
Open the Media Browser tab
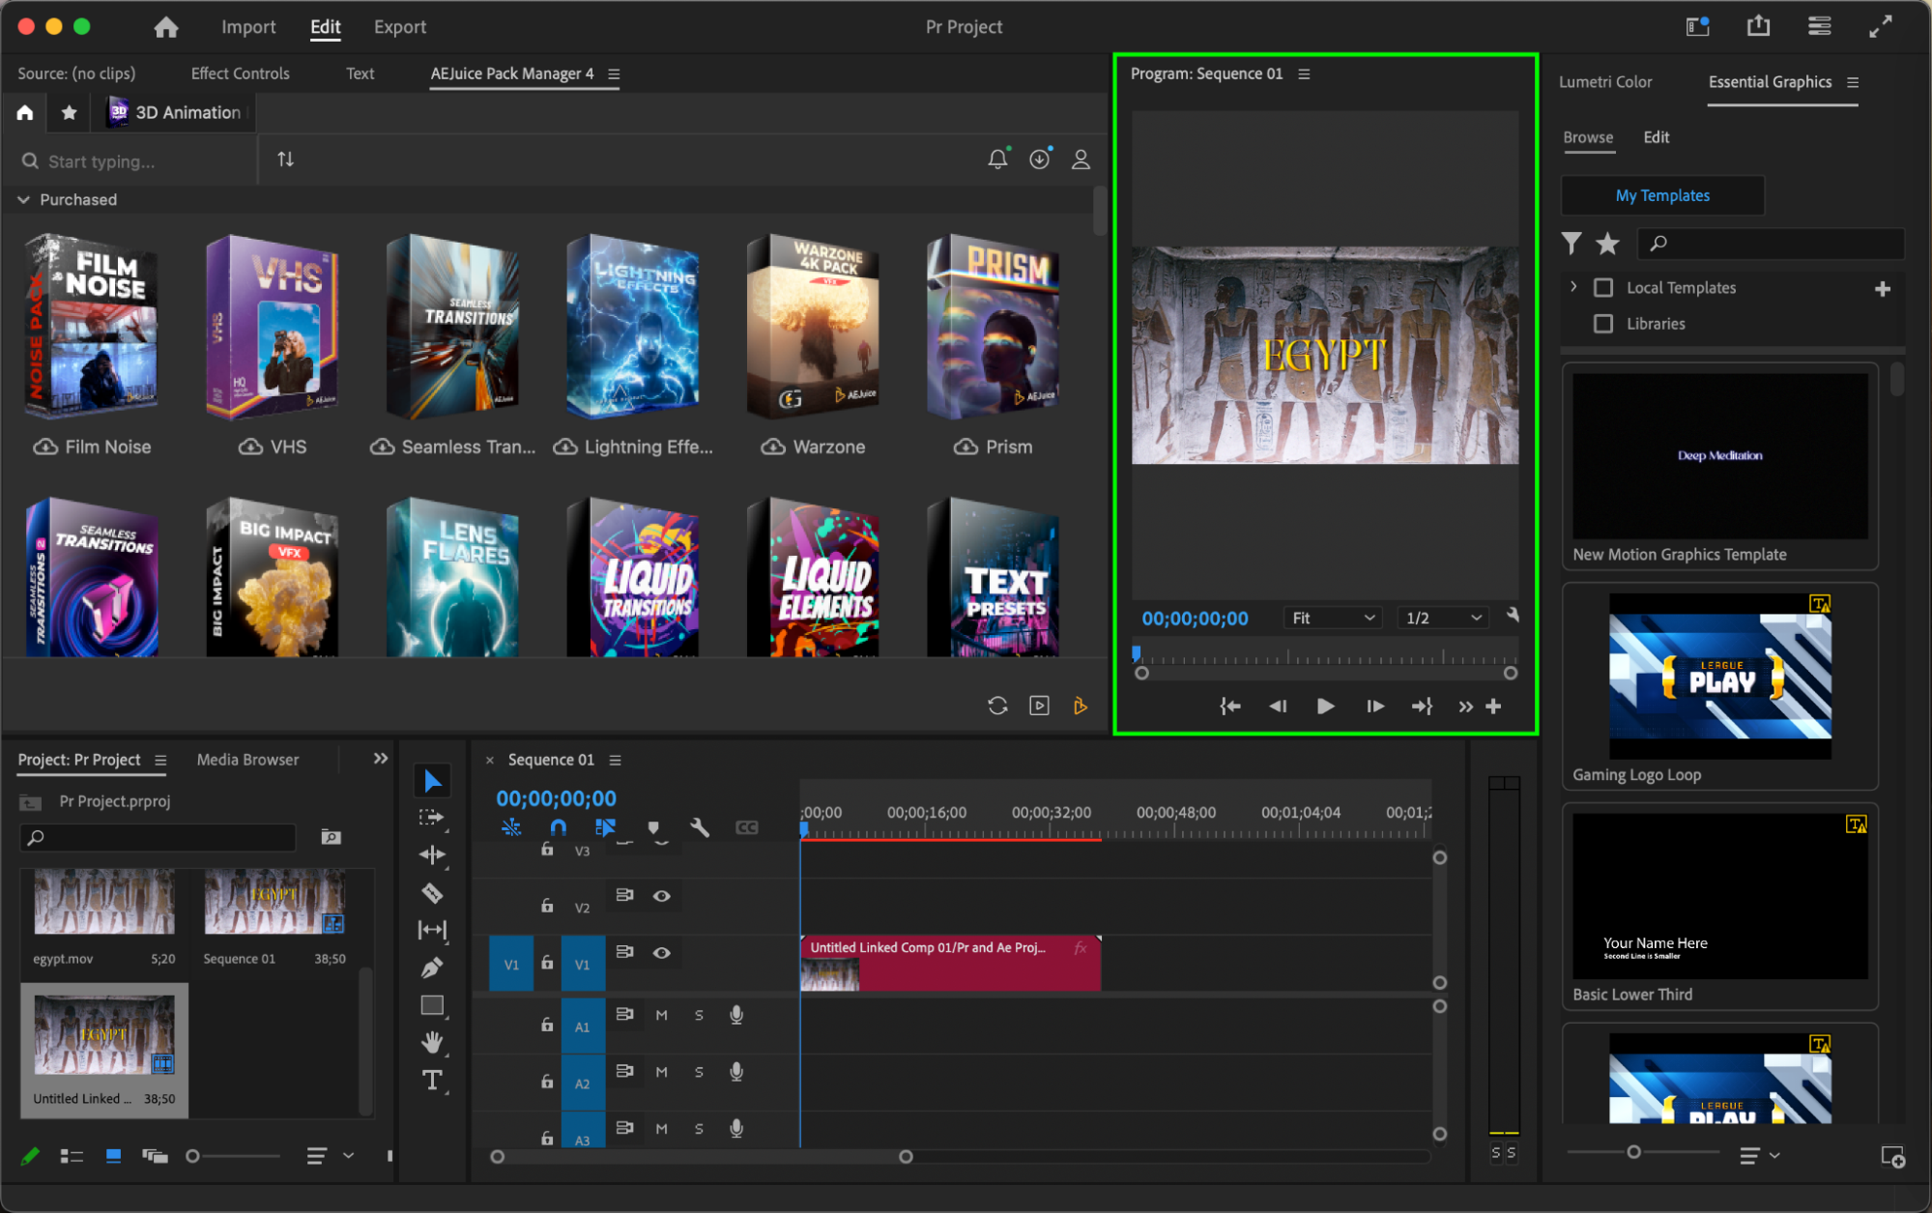click(x=247, y=760)
